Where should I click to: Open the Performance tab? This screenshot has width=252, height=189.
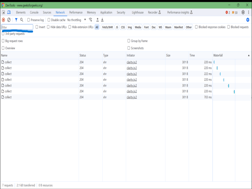pos(76,12)
